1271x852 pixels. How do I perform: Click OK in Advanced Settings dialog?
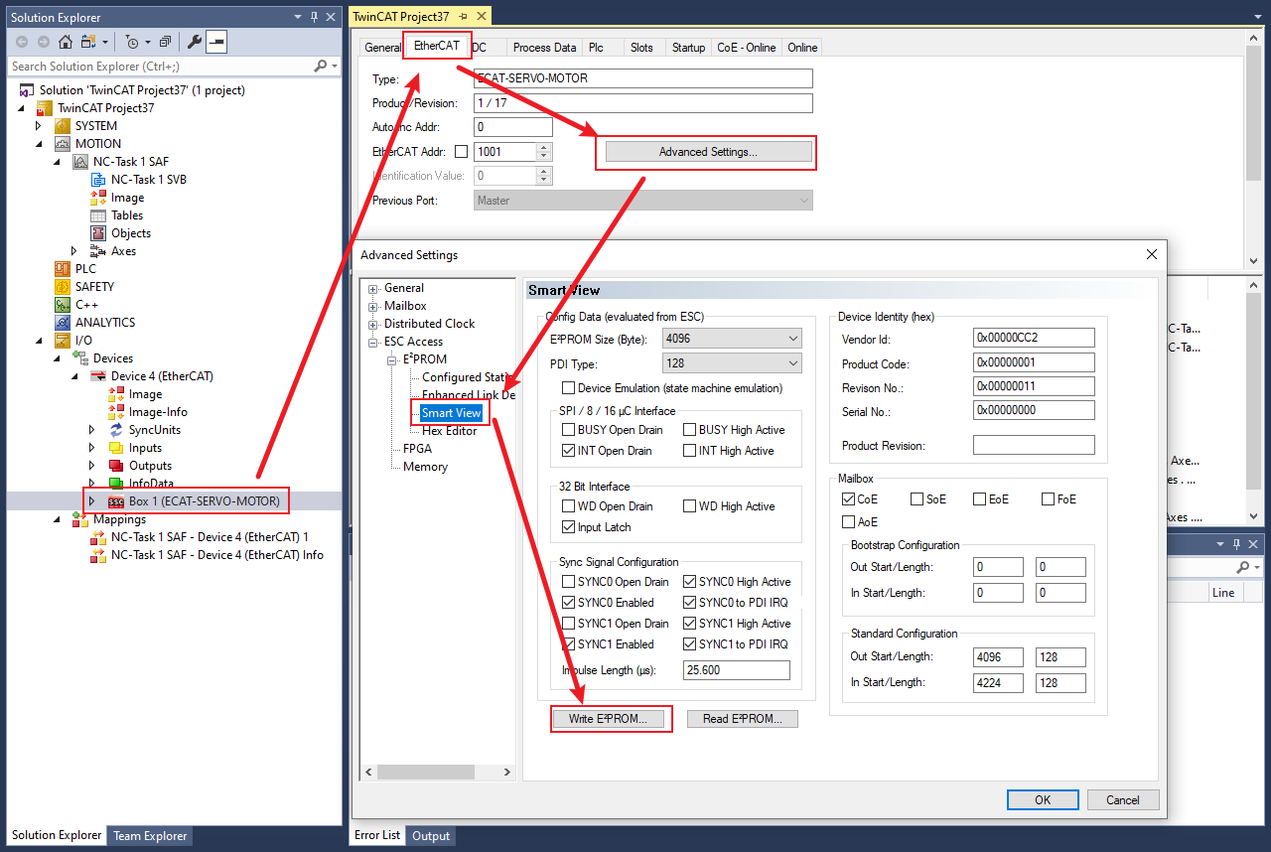1042,800
